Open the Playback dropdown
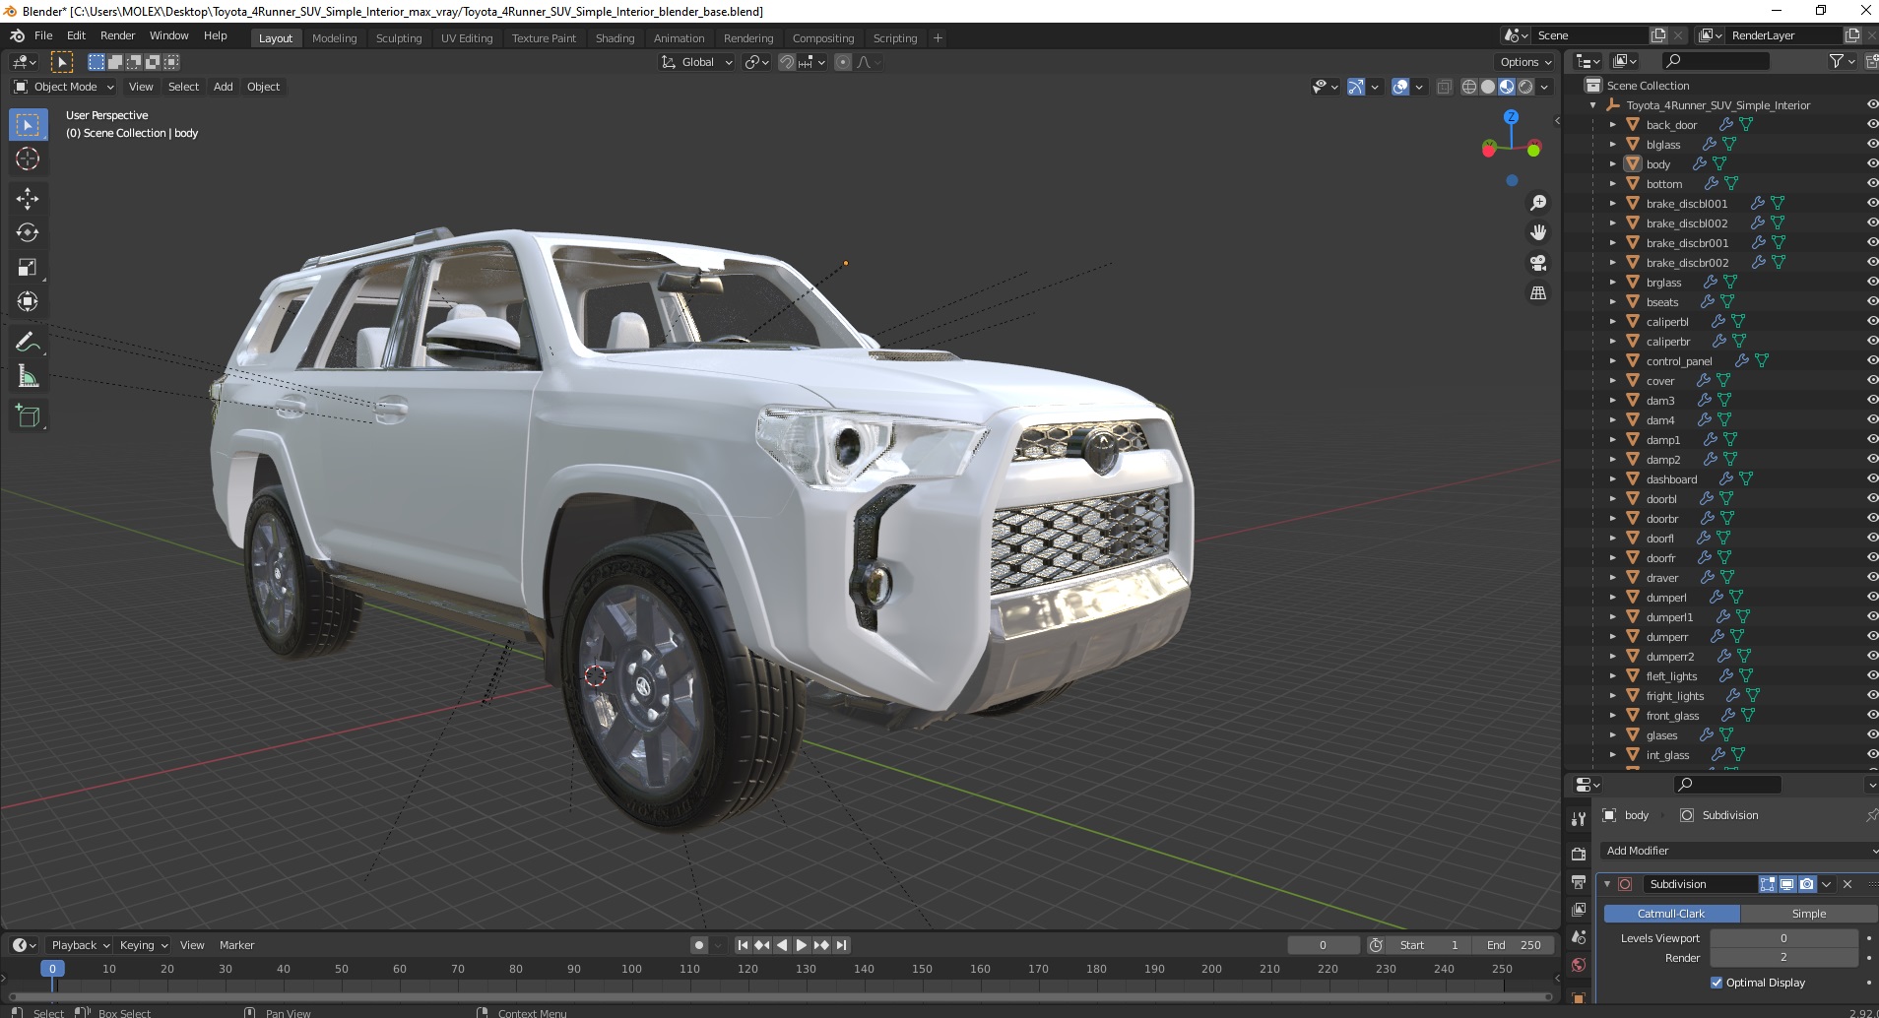The width and height of the screenshot is (1879, 1018). coord(80,945)
